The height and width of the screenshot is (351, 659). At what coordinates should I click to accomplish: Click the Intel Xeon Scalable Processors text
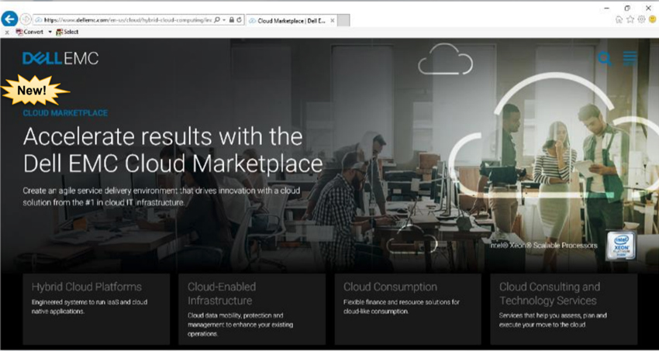coord(543,245)
